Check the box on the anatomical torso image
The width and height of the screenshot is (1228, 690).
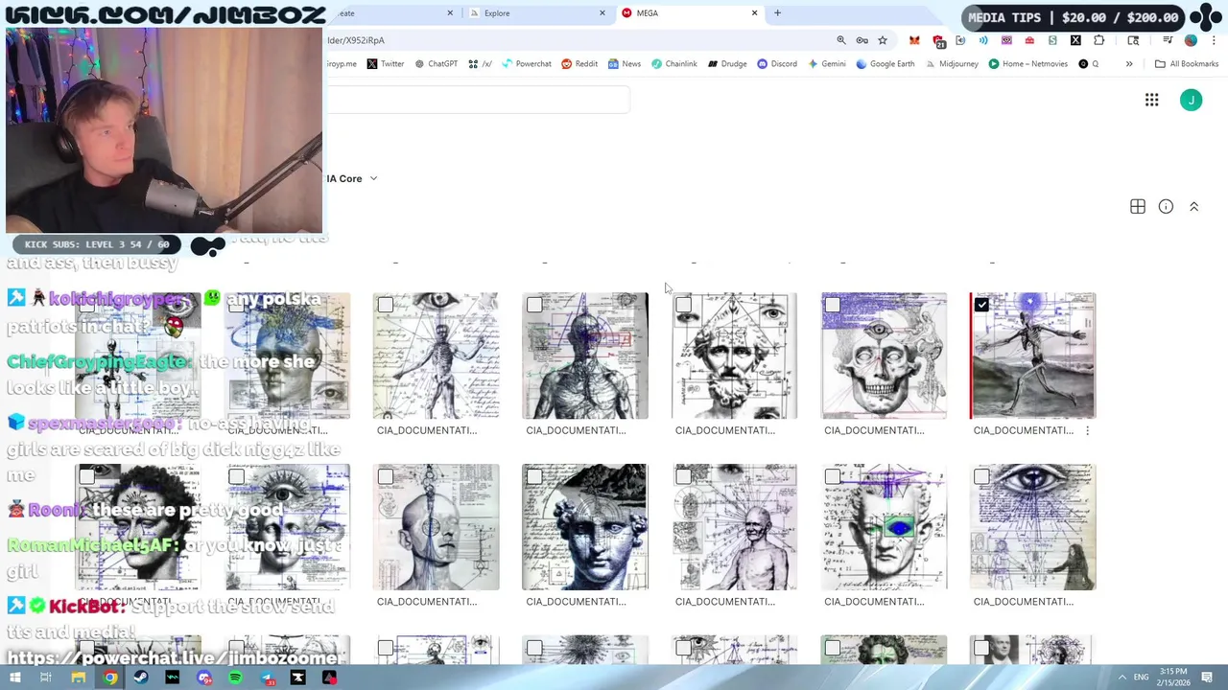[534, 305]
